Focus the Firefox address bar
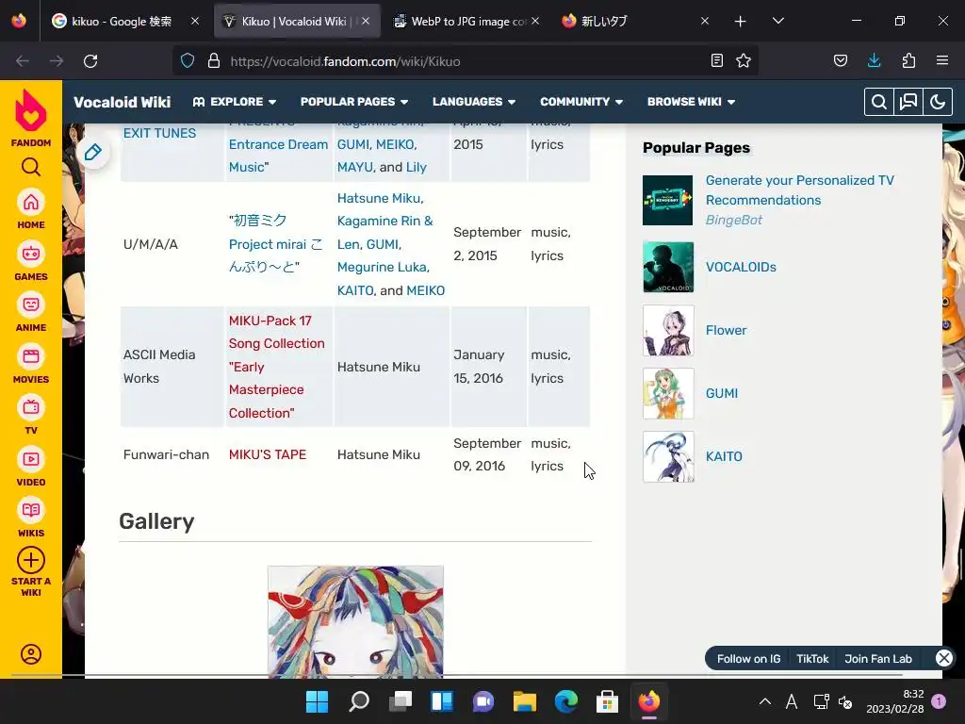 click(467, 61)
